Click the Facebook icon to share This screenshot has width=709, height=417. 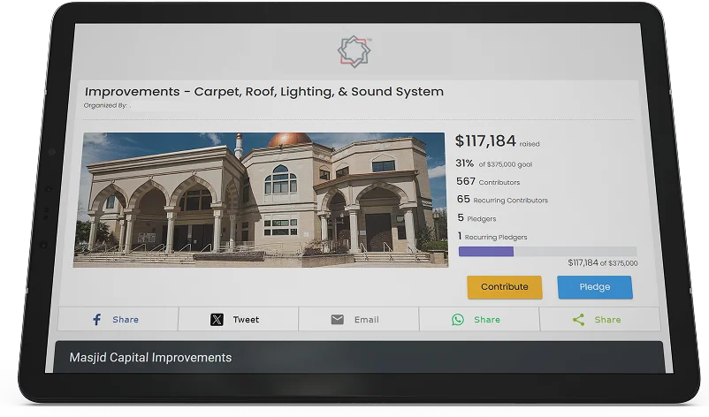coord(97,320)
